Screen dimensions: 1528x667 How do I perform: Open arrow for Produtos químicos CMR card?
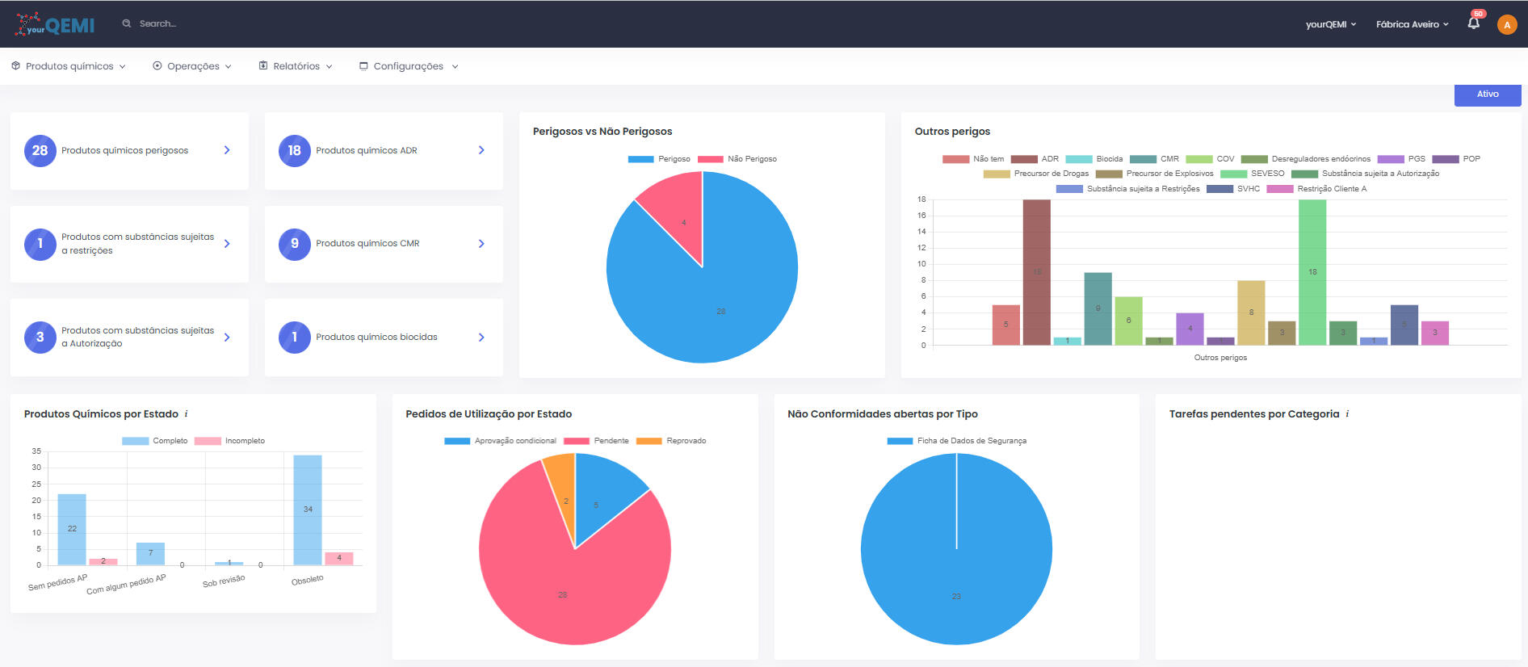point(481,244)
